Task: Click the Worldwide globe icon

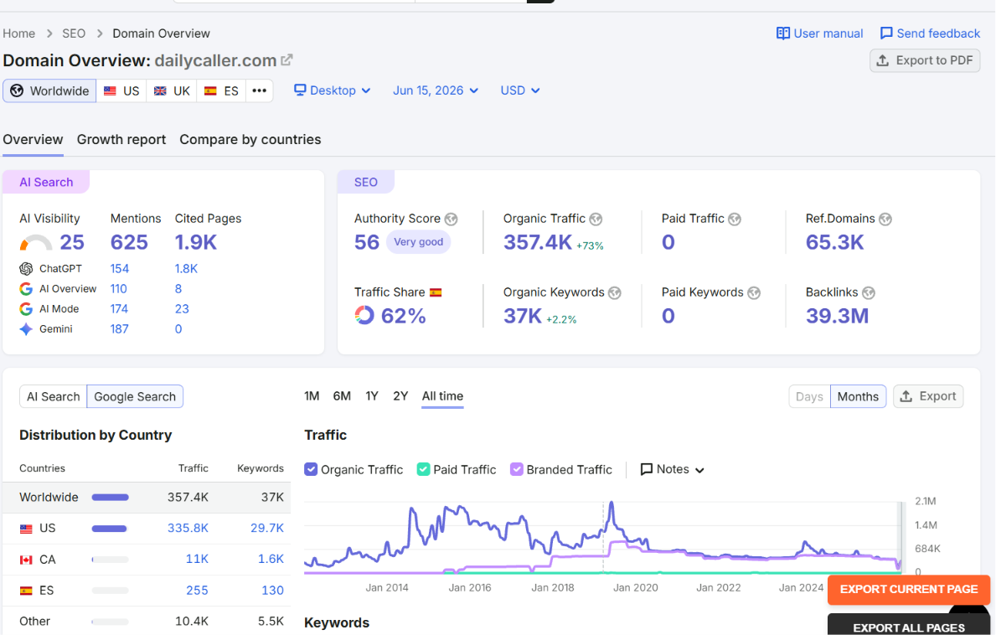Action: coord(17,90)
